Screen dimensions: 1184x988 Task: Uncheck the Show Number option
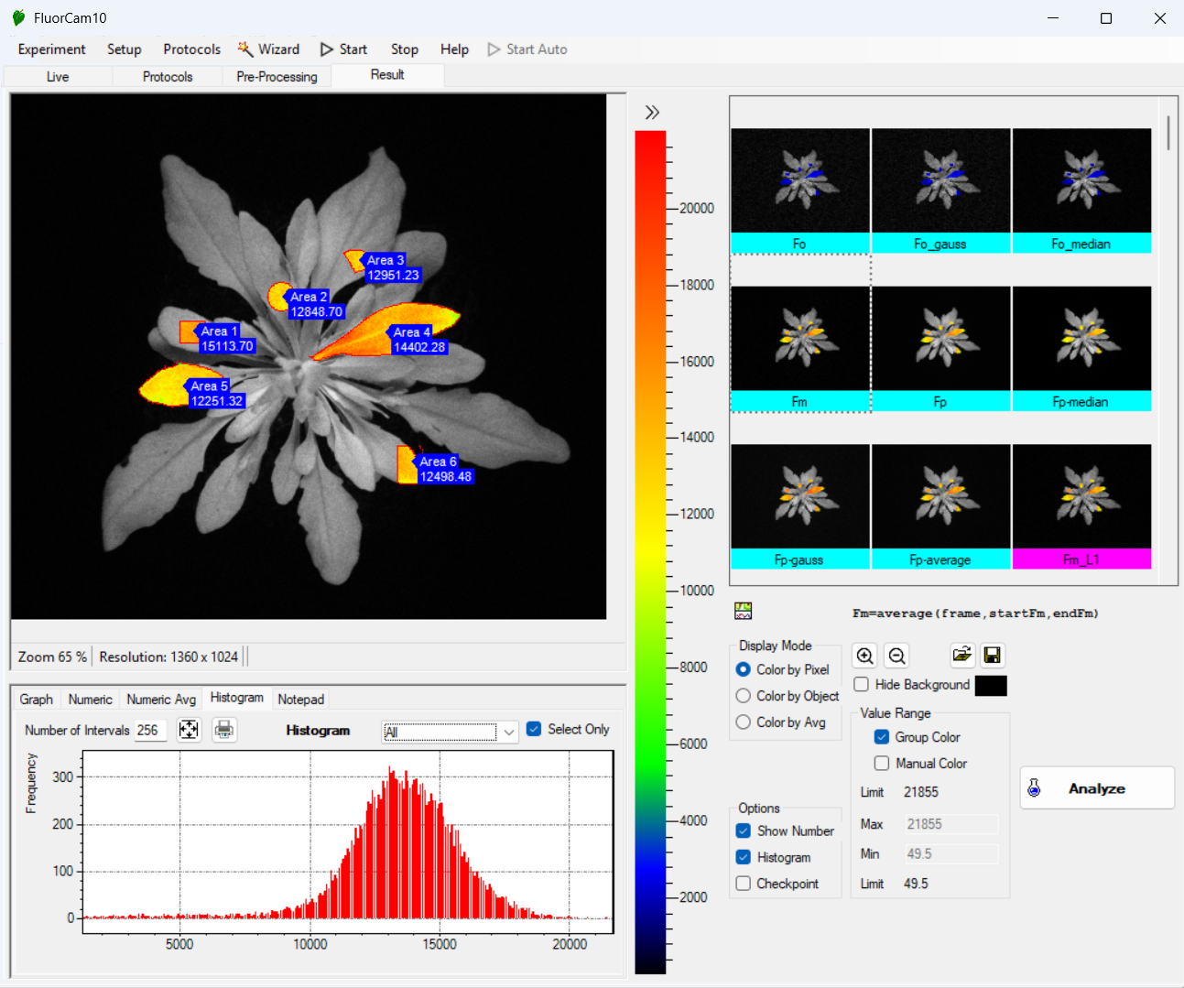point(744,831)
